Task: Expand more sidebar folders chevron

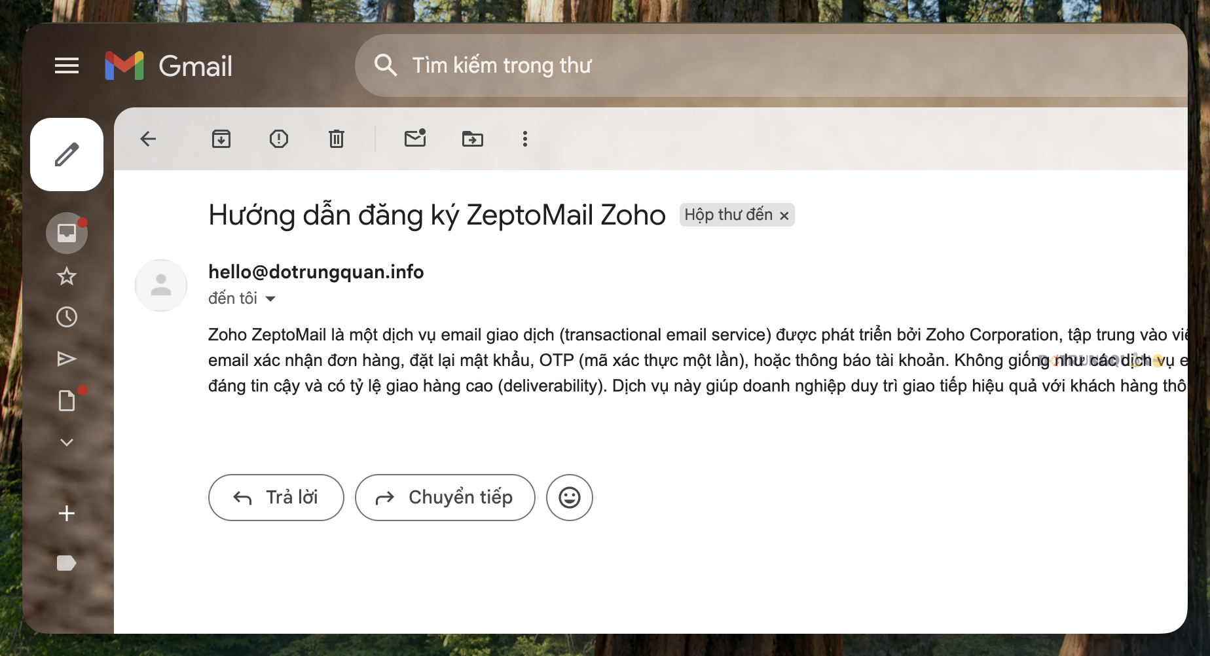Action: click(67, 443)
